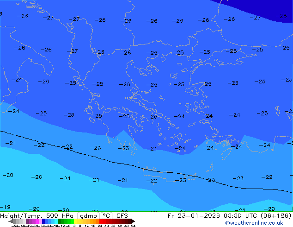Click the '(06+186)' forecast run label

click(276, 216)
